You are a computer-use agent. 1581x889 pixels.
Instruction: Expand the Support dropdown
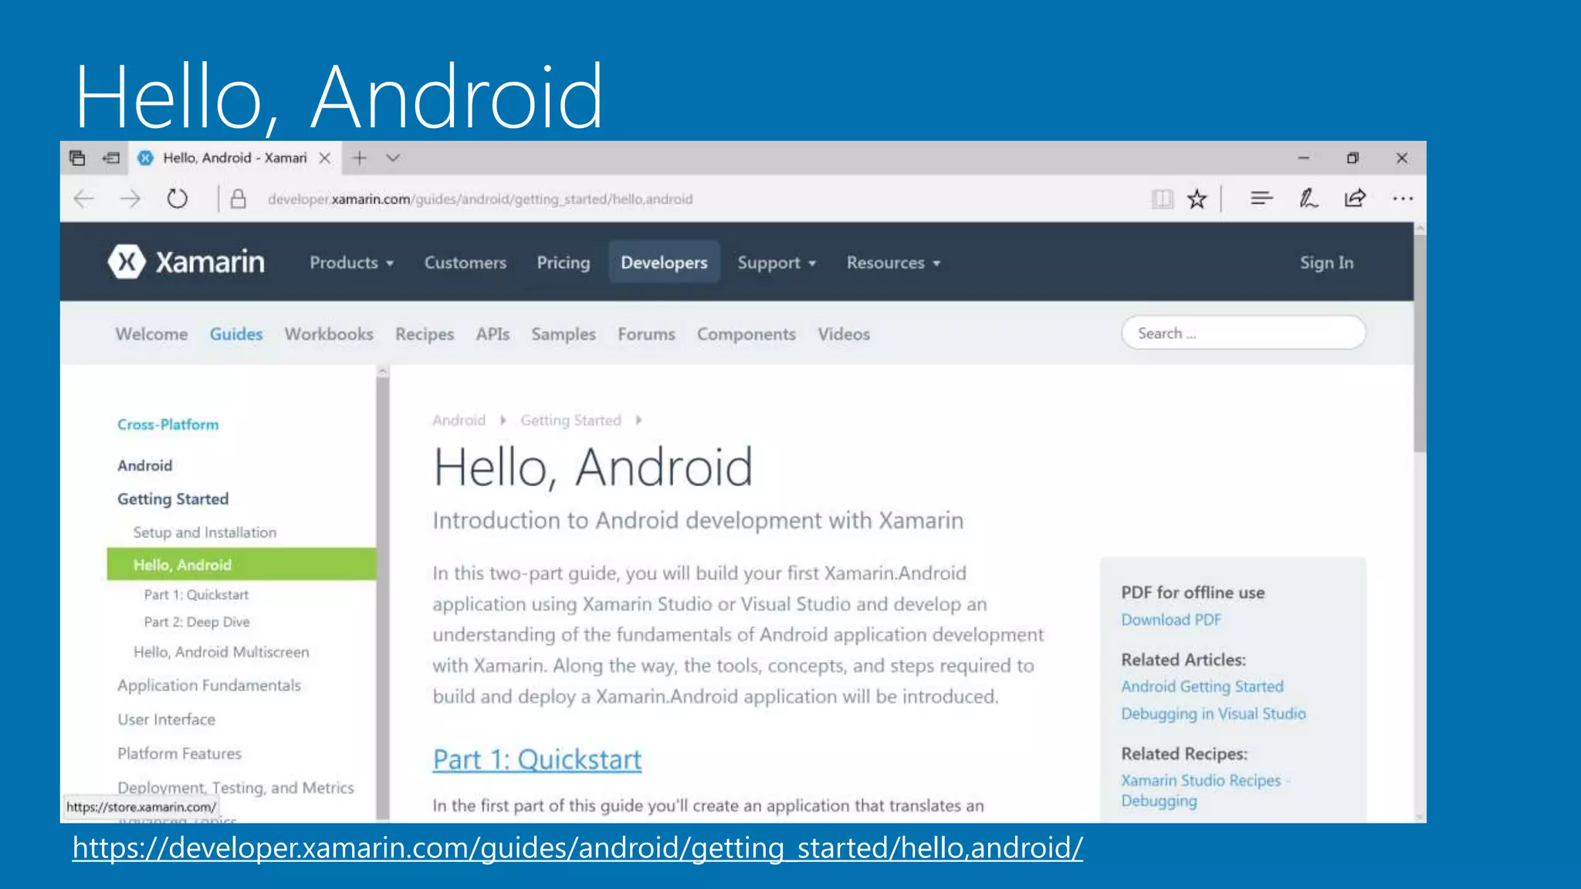click(777, 263)
